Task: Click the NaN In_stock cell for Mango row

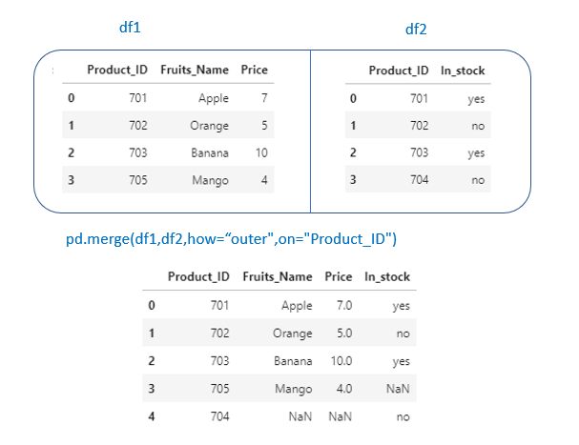Action: click(398, 388)
